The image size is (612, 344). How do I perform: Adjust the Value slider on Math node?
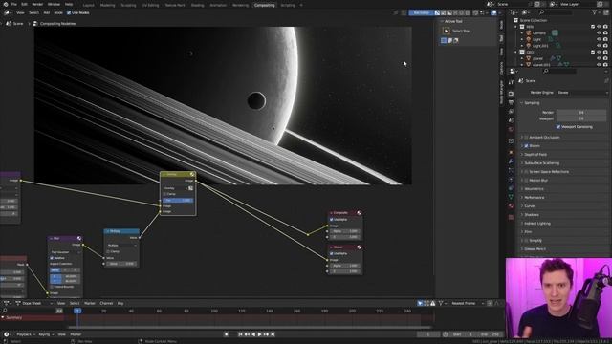click(121, 264)
